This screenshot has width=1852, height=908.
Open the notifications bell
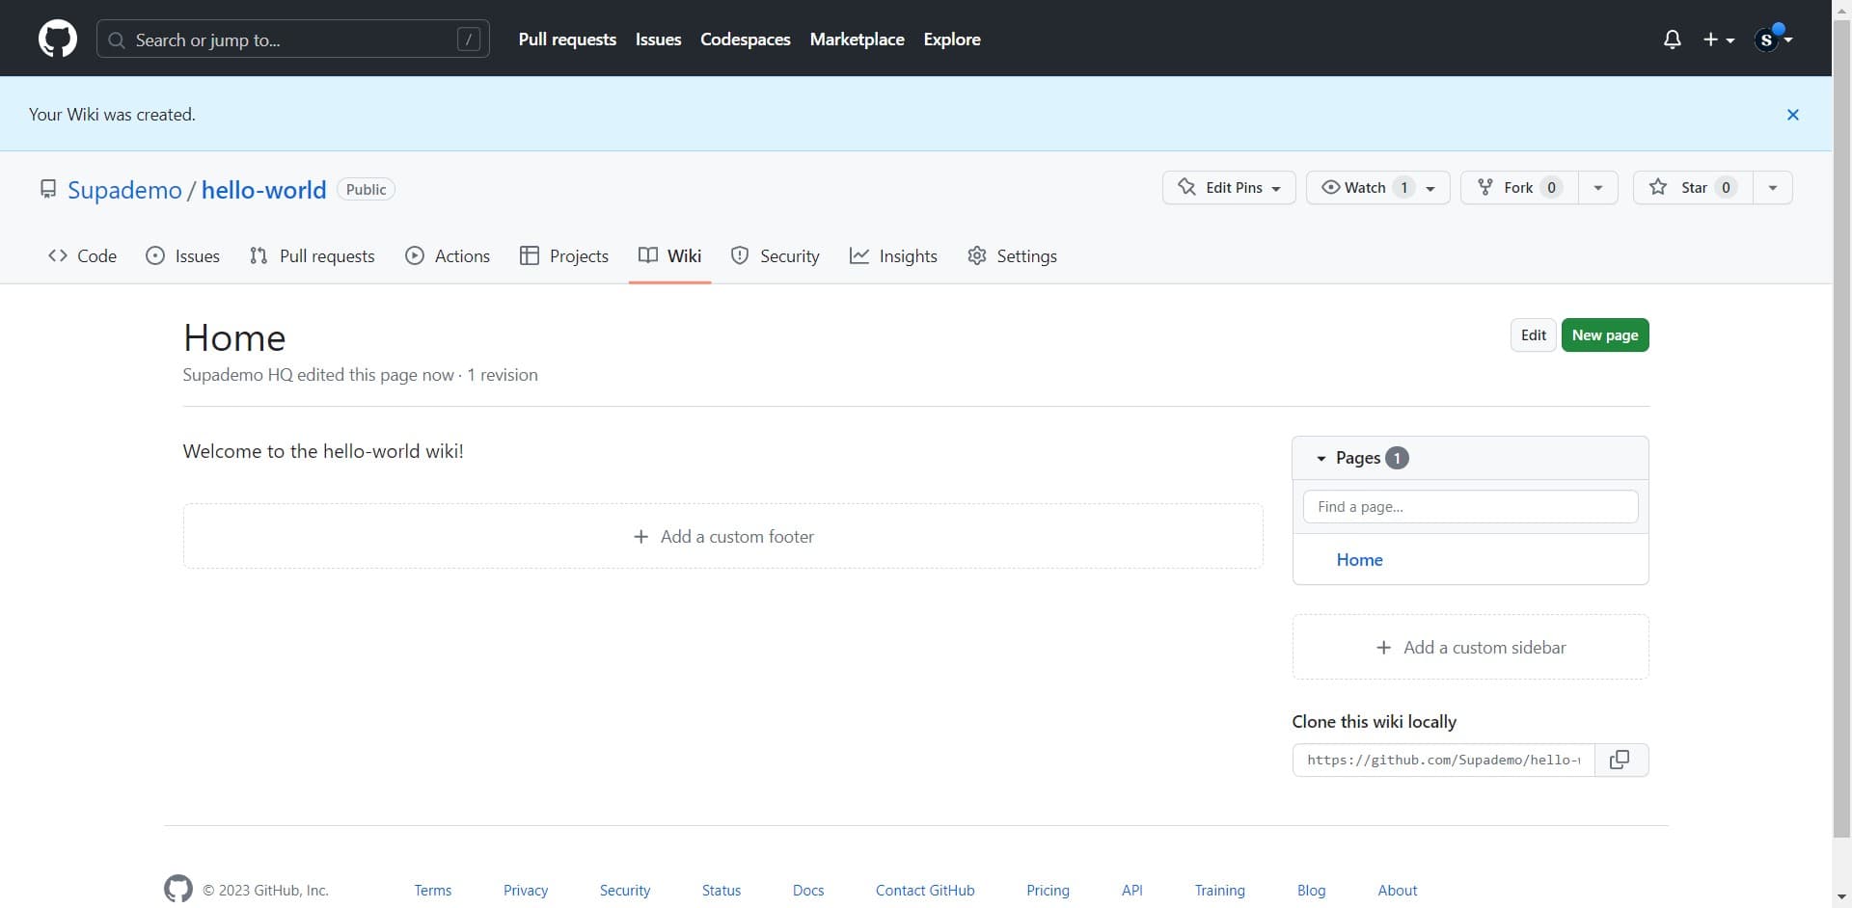point(1672,39)
